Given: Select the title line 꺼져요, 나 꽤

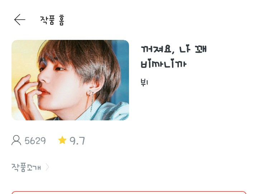Looking at the screenshot, I should coord(173,49).
